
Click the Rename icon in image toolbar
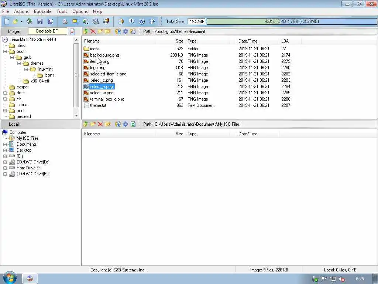(x=108, y=31)
